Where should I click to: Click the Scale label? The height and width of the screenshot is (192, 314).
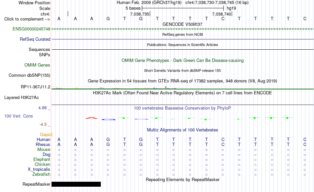pyautogui.click(x=45, y=8)
